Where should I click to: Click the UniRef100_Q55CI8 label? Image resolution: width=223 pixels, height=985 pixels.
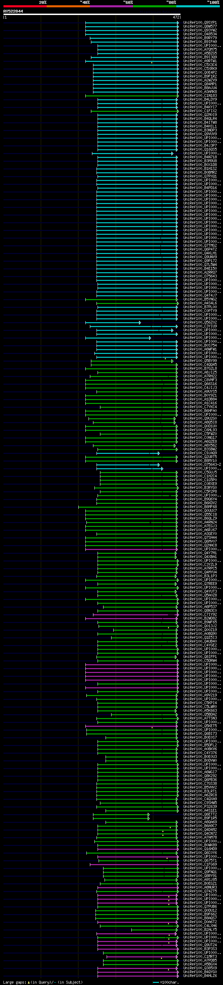coord(200,514)
